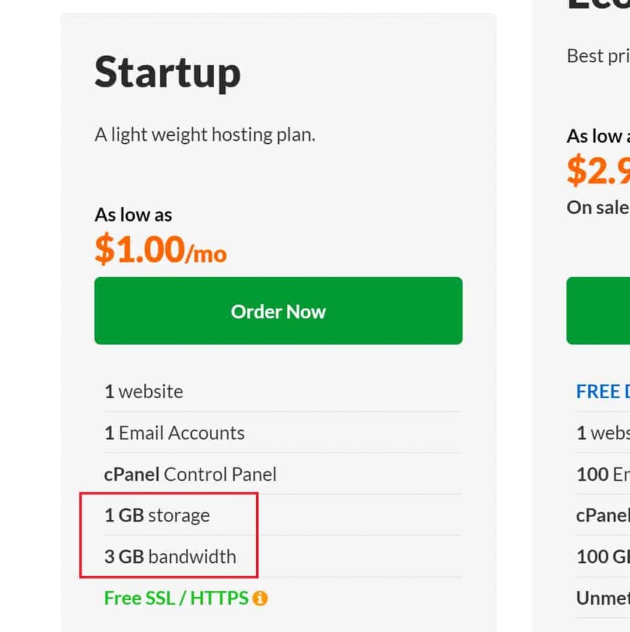Open the Free SSL / HTTPS link

point(176,598)
